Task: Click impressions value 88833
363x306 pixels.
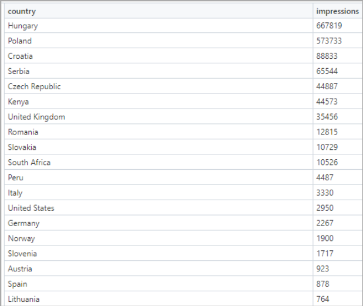Action: click(327, 56)
